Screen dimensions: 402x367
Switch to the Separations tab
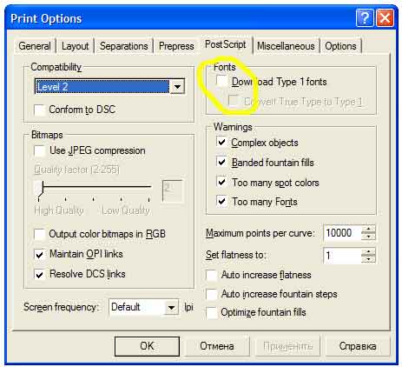pos(123,46)
